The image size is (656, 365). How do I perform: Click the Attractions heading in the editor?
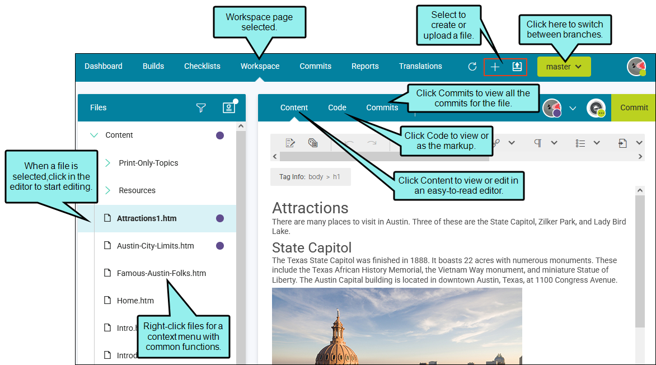pyautogui.click(x=310, y=208)
